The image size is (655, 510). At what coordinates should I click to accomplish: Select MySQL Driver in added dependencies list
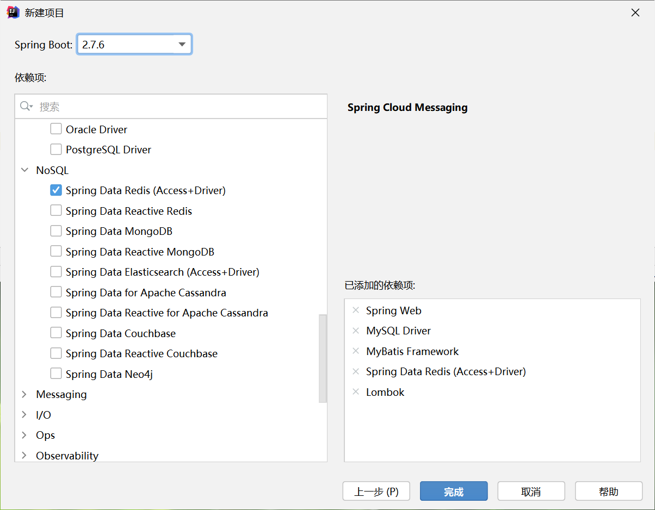[x=398, y=331]
